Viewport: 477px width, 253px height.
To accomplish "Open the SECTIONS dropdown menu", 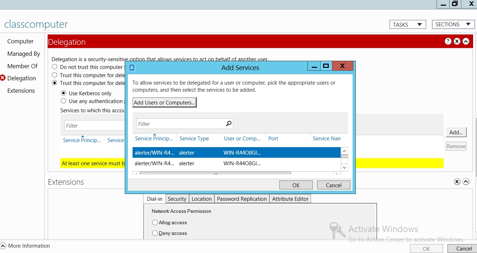I will 453,24.
